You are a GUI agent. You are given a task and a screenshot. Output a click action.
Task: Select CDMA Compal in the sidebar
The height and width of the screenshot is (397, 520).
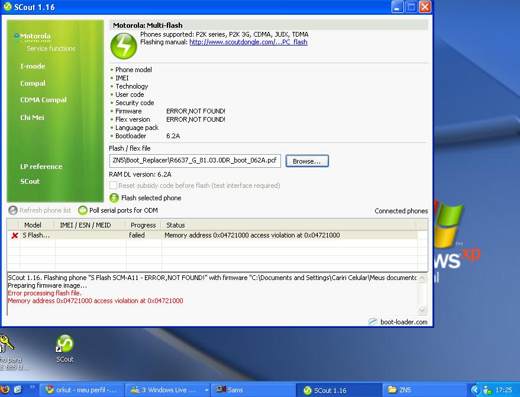pyautogui.click(x=43, y=100)
